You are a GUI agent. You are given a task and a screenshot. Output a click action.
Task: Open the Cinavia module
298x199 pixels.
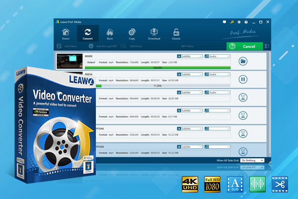[176, 34]
